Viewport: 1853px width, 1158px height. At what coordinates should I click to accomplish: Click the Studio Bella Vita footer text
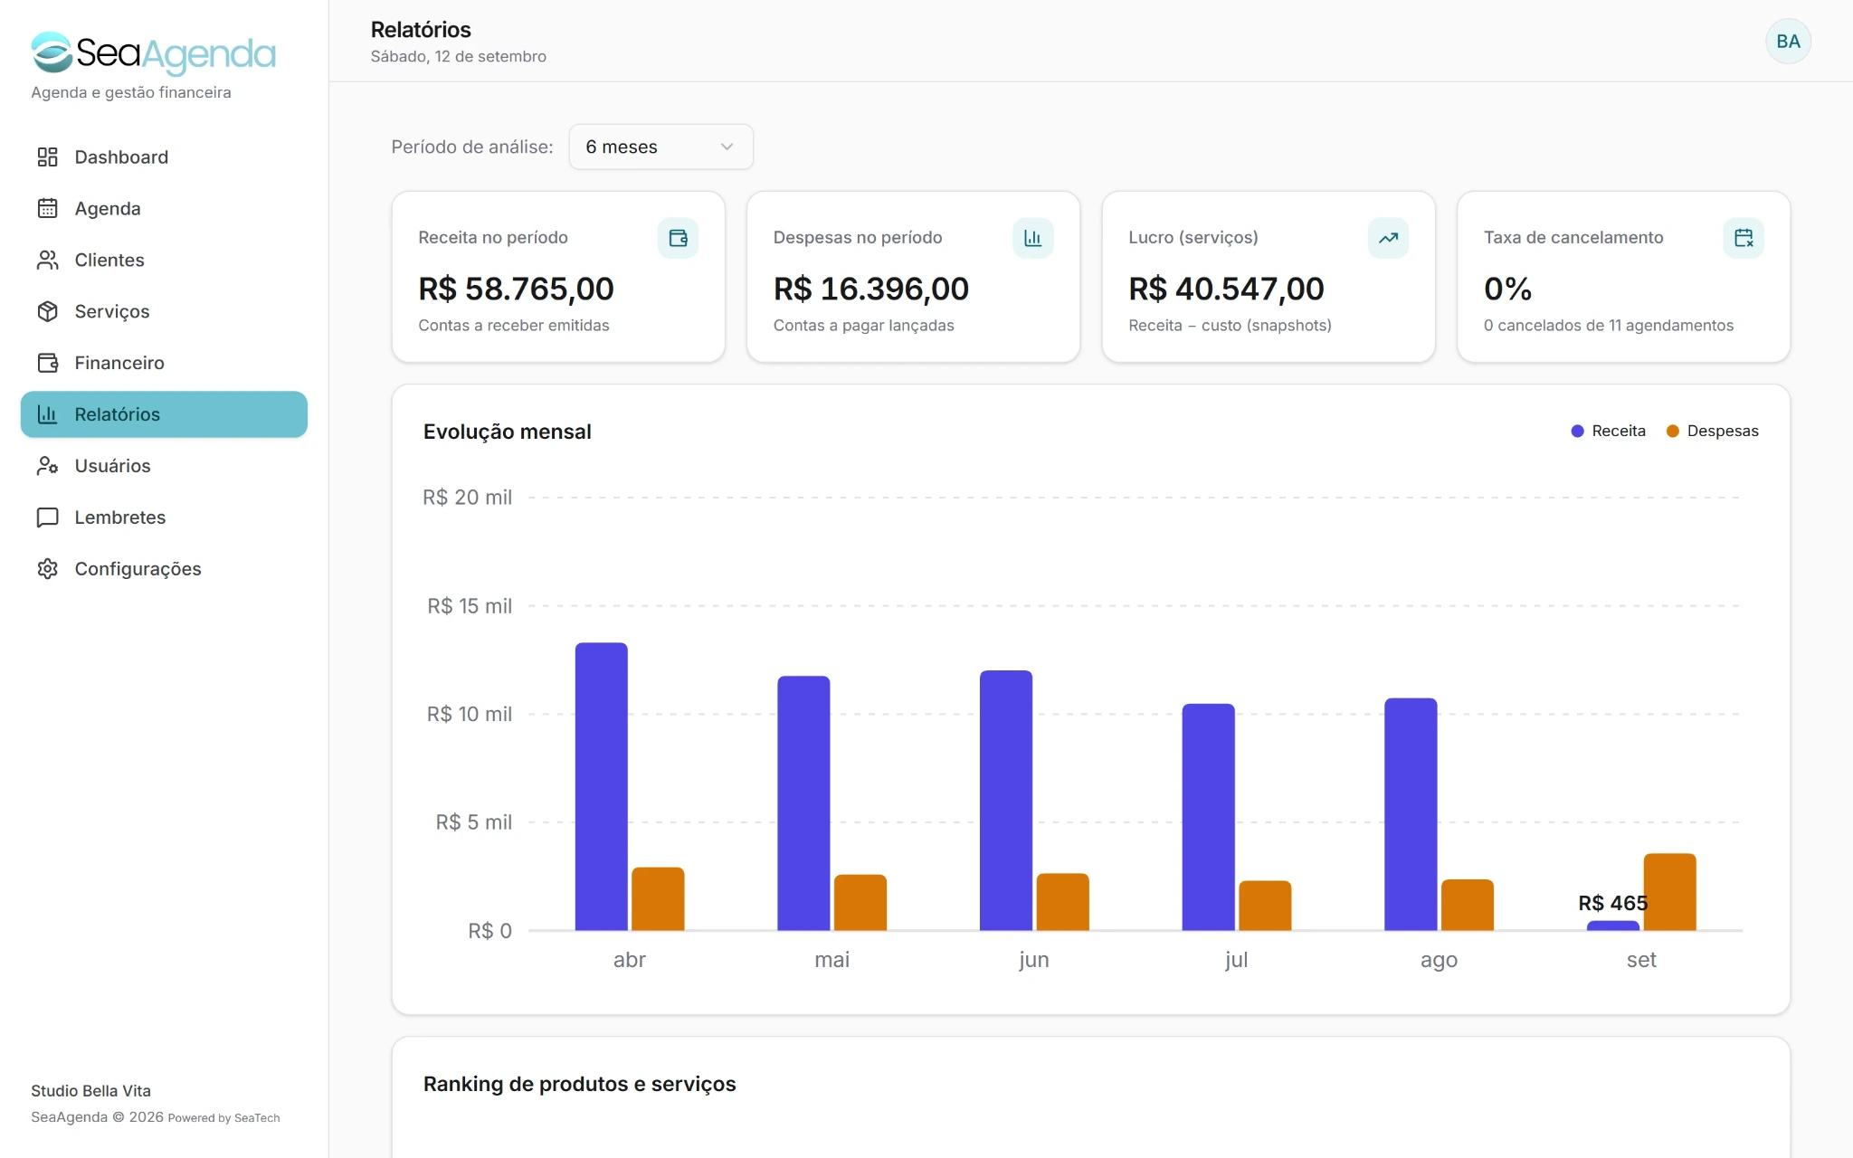[90, 1091]
